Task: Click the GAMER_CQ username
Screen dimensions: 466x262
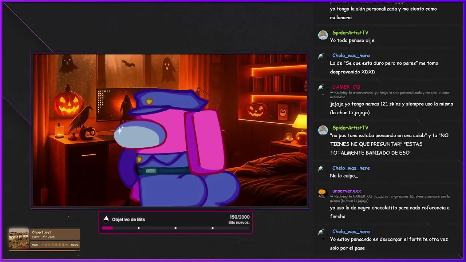Action: [346, 87]
